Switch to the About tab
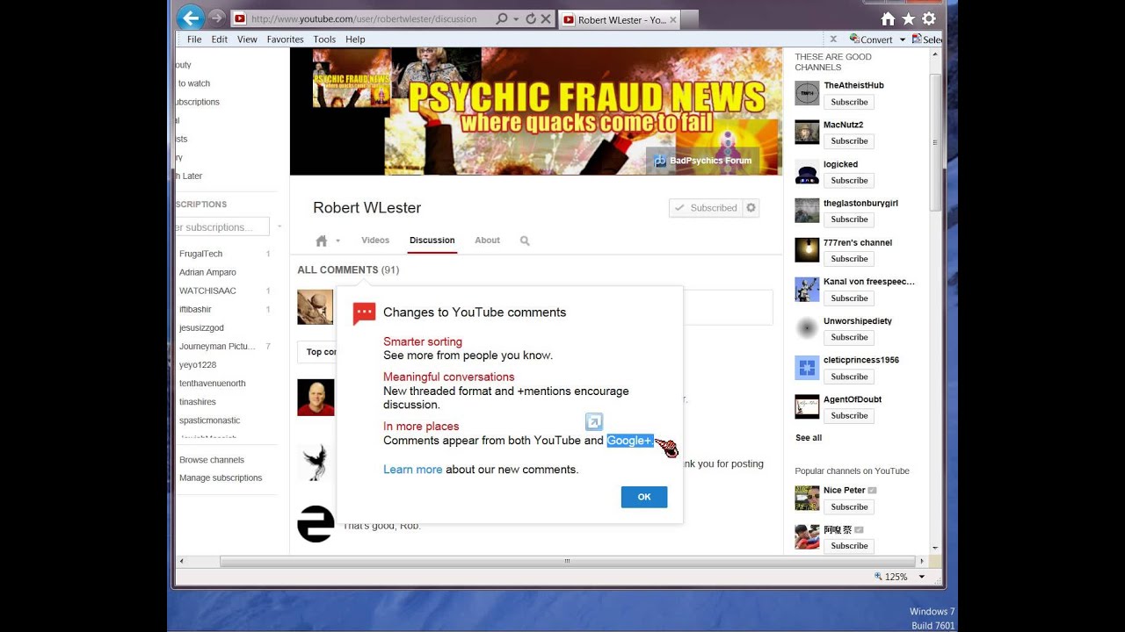The height and width of the screenshot is (632, 1125). (x=487, y=241)
